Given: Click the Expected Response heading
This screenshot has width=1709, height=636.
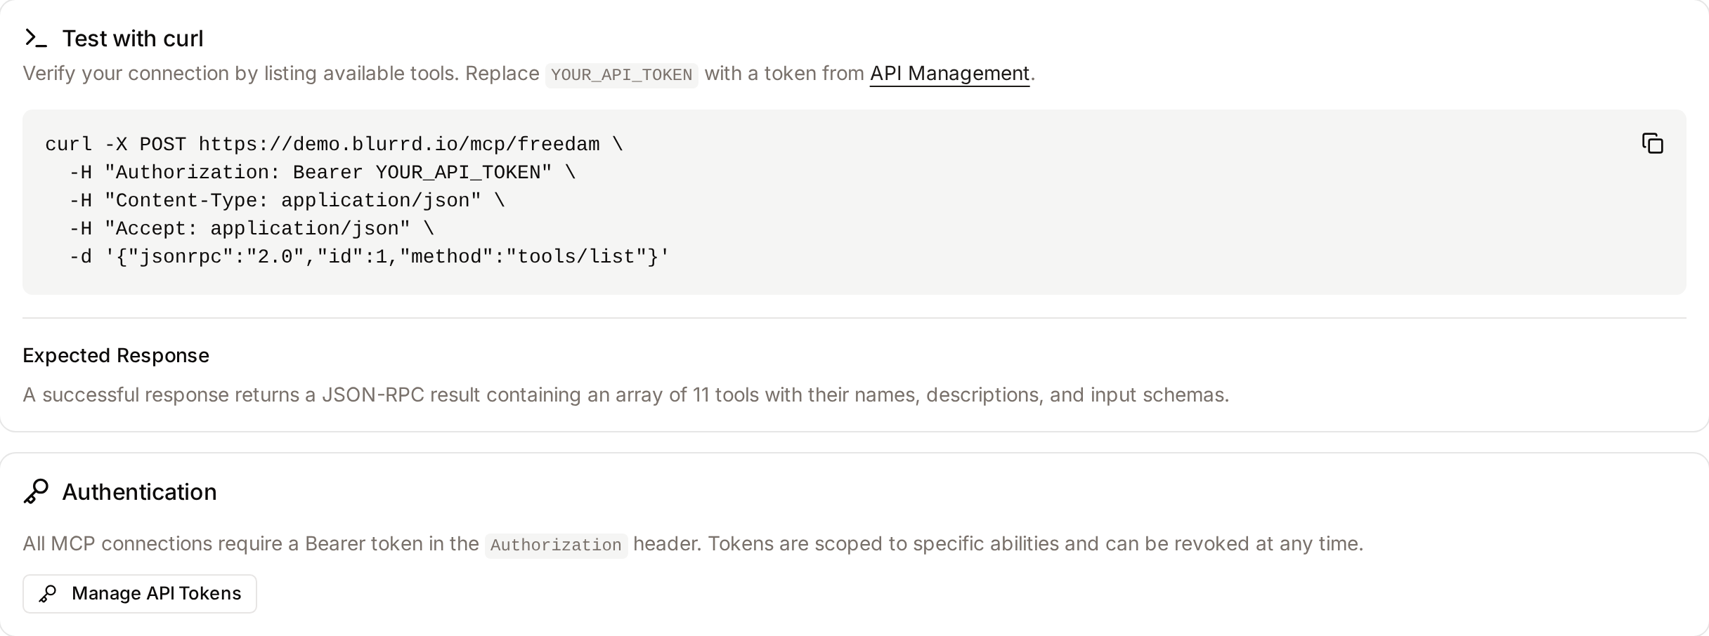Looking at the screenshot, I should pos(116,355).
